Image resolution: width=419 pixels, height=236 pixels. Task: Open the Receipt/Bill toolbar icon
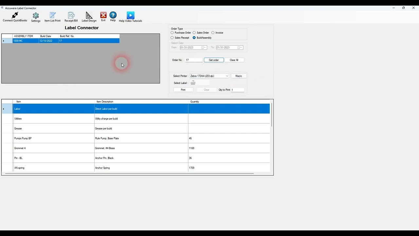click(71, 17)
